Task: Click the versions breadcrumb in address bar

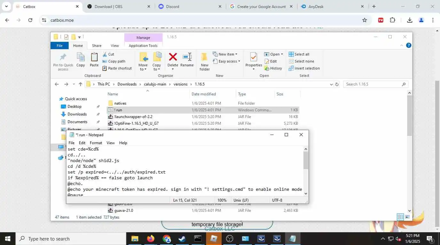Action: [x=180, y=84]
